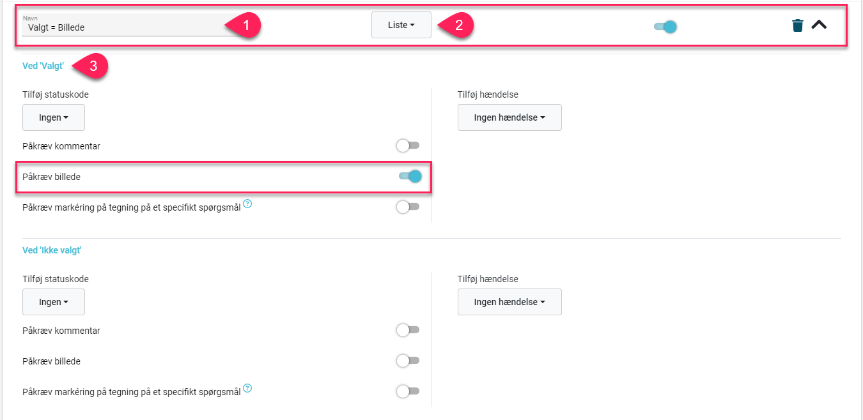Delete the rule with the trash icon
This screenshot has height=420, width=863.
(797, 26)
